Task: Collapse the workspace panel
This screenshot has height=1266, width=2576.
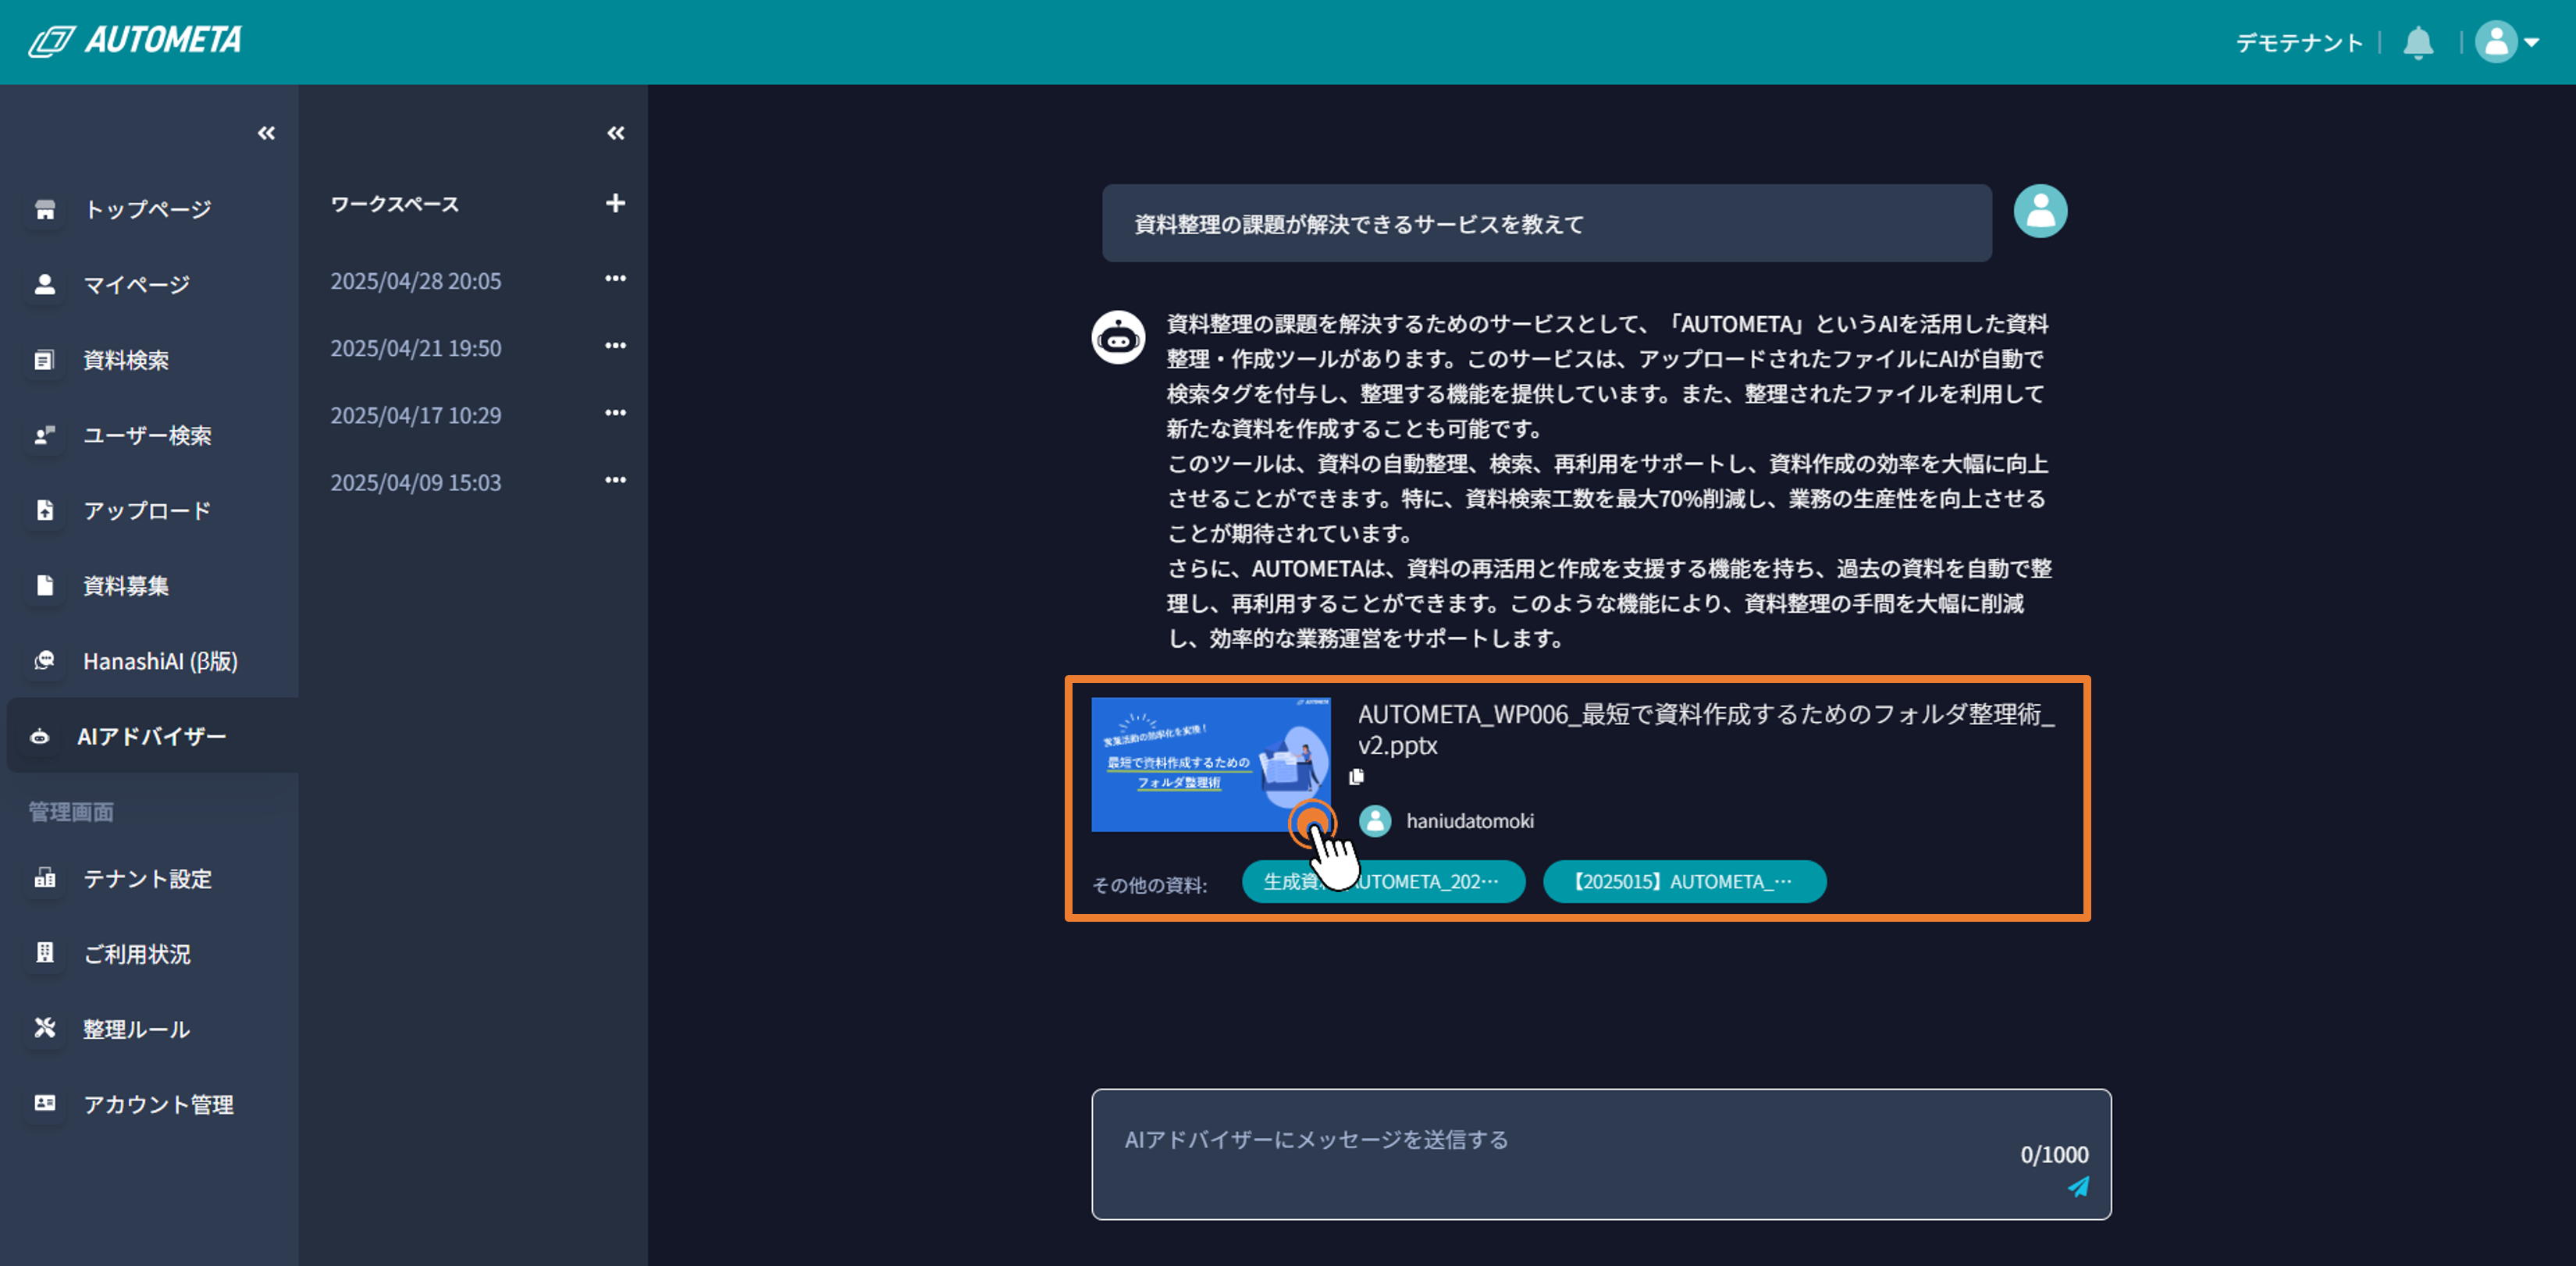Action: pos(615,133)
